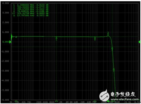The height and width of the screenshot is (104, 141).
Task: Select the 1.2080000 MHz marker table row
Action: click(31, 5)
